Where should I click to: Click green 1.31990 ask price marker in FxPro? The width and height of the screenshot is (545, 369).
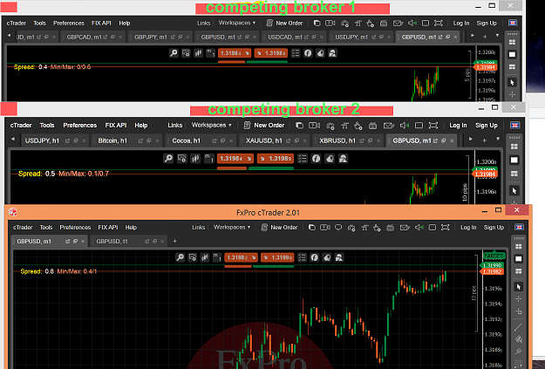pyautogui.click(x=492, y=266)
